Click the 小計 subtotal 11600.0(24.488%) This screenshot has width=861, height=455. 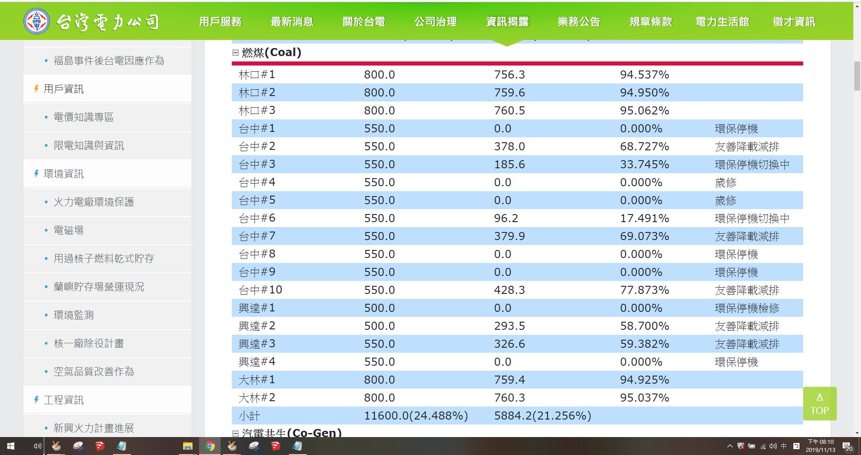click(416, 416)
